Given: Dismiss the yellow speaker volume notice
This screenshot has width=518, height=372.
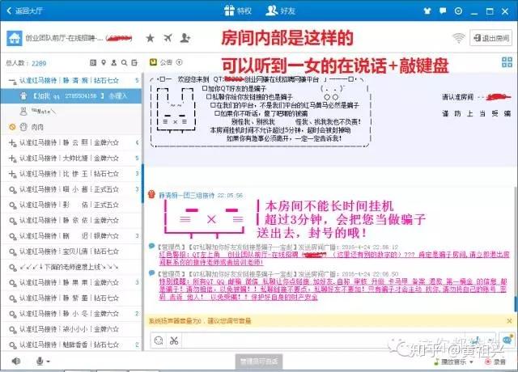Looking at the screenshot, I should coord(509,321).
